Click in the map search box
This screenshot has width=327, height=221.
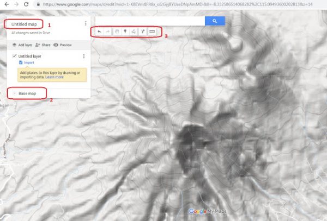tap(147, 21)
